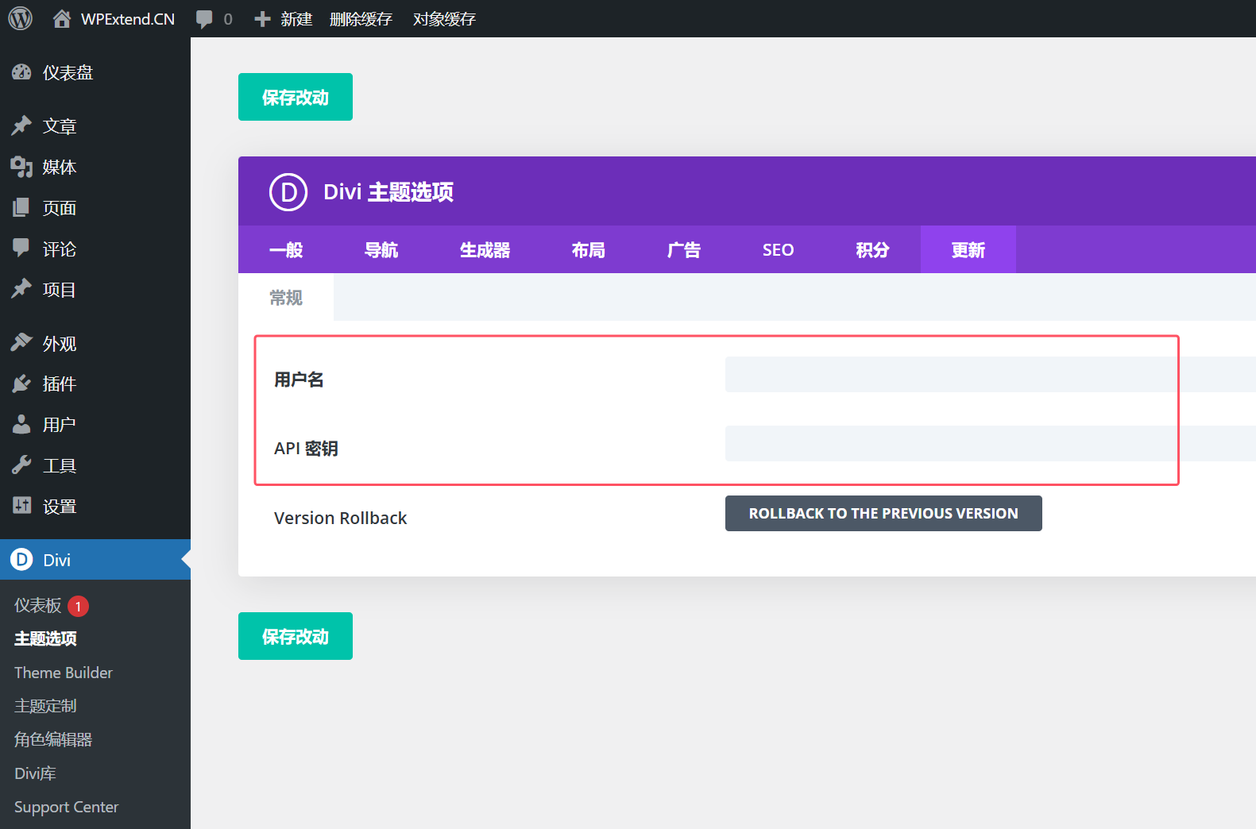This screenshot has height=829, width=1256.
Task: Open Divi库 submenu item
Action: coord(36,773)
